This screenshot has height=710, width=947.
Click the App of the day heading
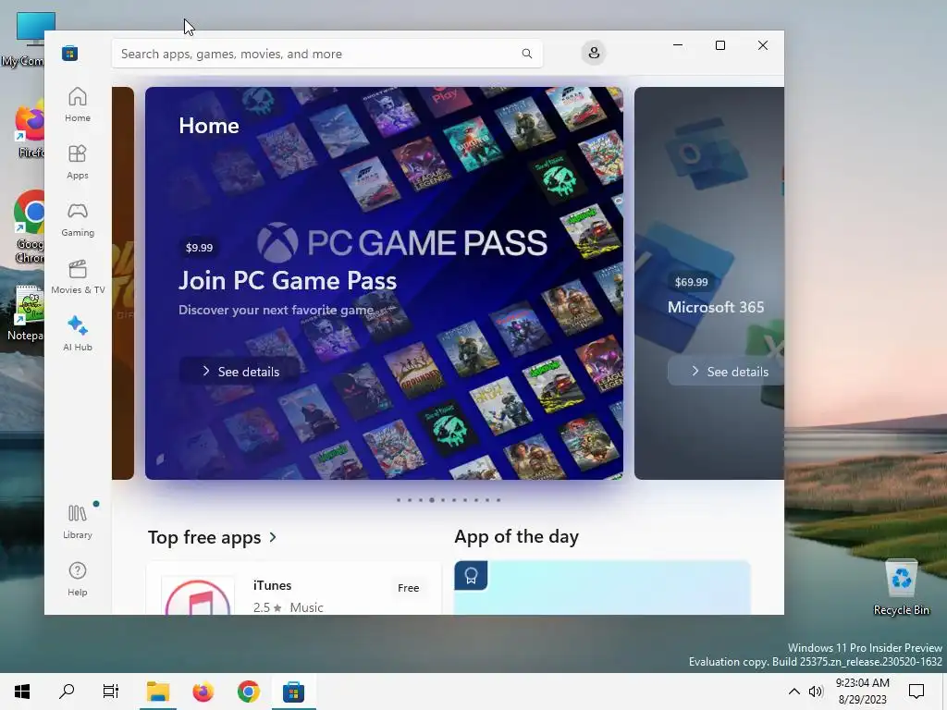(516, 536)
